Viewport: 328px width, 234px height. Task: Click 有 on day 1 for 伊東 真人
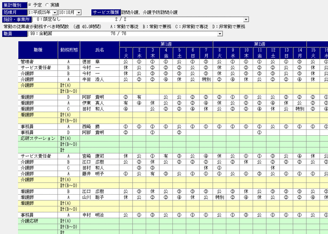126,103
